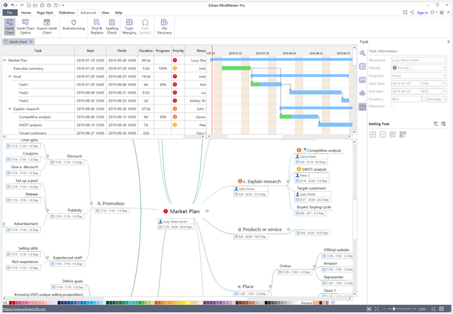453x314 pixels.
Task: Open the www.edrawsoft.com link
Action: (25, 309)
